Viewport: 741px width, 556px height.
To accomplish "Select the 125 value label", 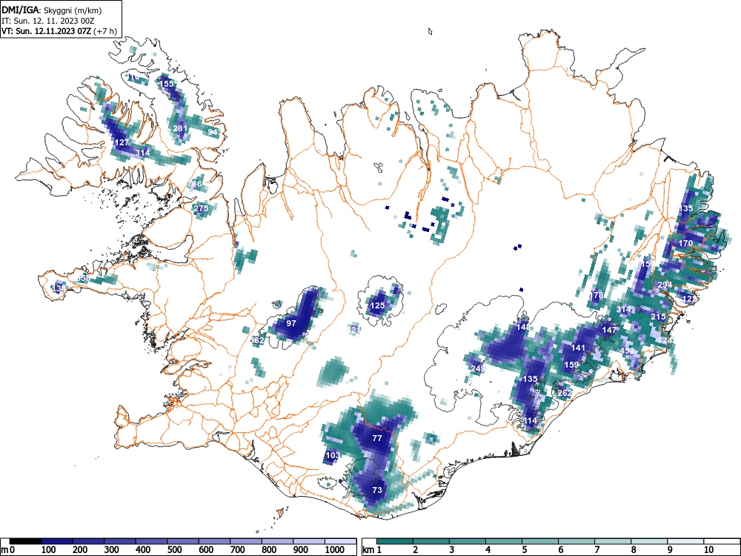I will (x=377, y=305).
